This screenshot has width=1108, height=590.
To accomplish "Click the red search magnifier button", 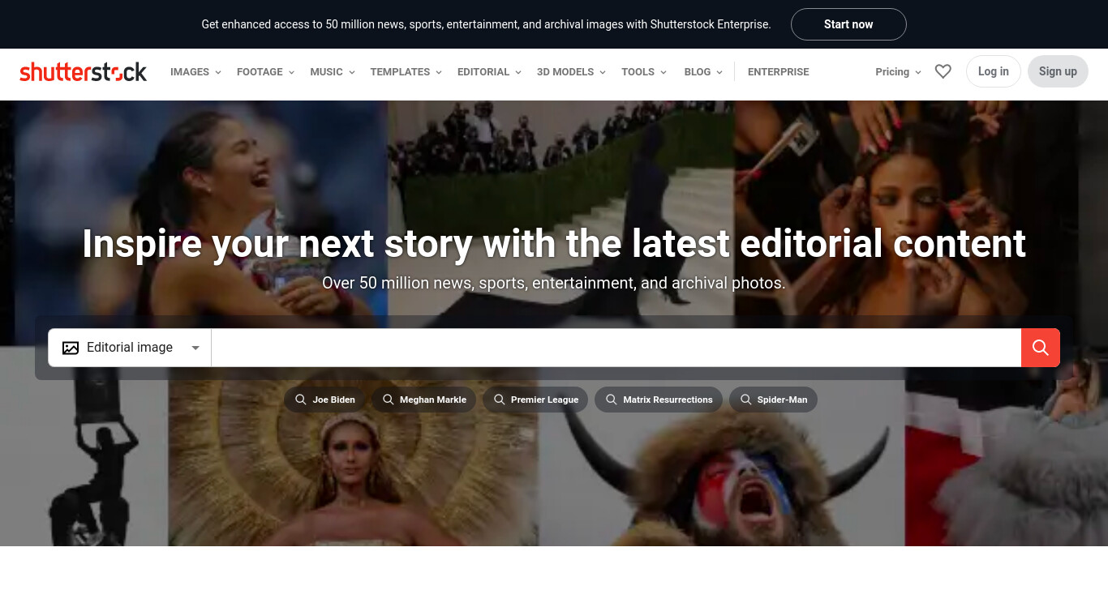I will coord(1041,348).
